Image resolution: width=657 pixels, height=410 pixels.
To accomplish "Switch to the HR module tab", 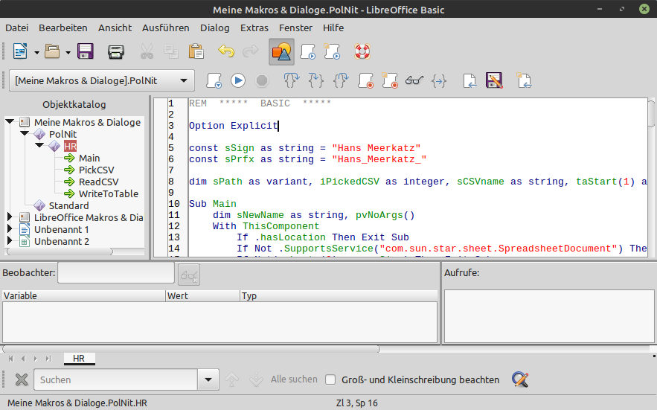I will click(79, 359).
